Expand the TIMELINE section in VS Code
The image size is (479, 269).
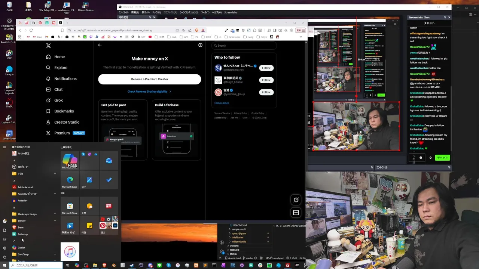point(234,250)
